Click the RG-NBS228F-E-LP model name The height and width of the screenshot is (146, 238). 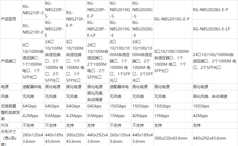pos(96,29)
